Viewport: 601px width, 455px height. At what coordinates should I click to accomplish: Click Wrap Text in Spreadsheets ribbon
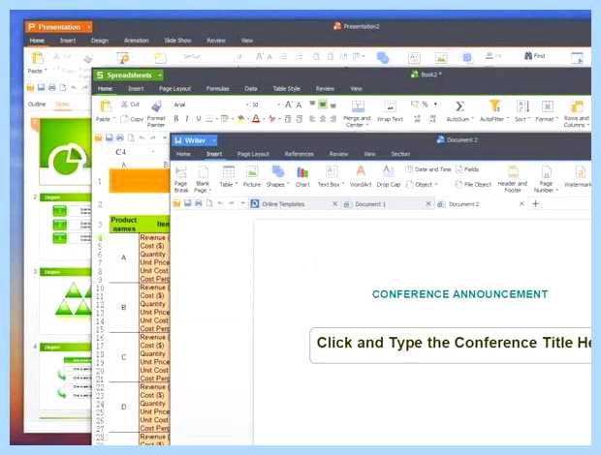coord(390,111)
